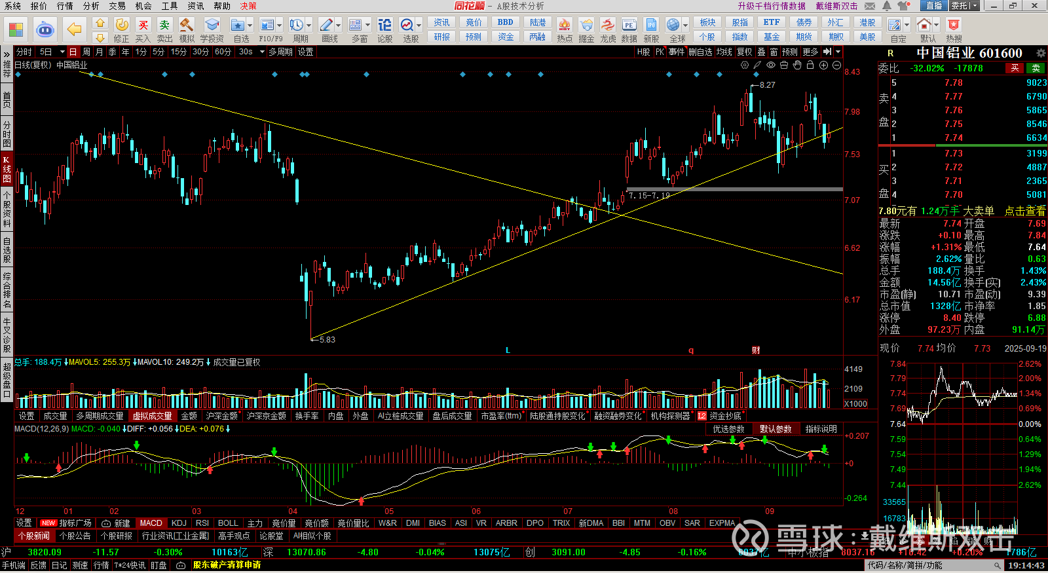1048x573 pixels.
Task: Toggle chart eye visibility icon
Action: click(771, 65)
